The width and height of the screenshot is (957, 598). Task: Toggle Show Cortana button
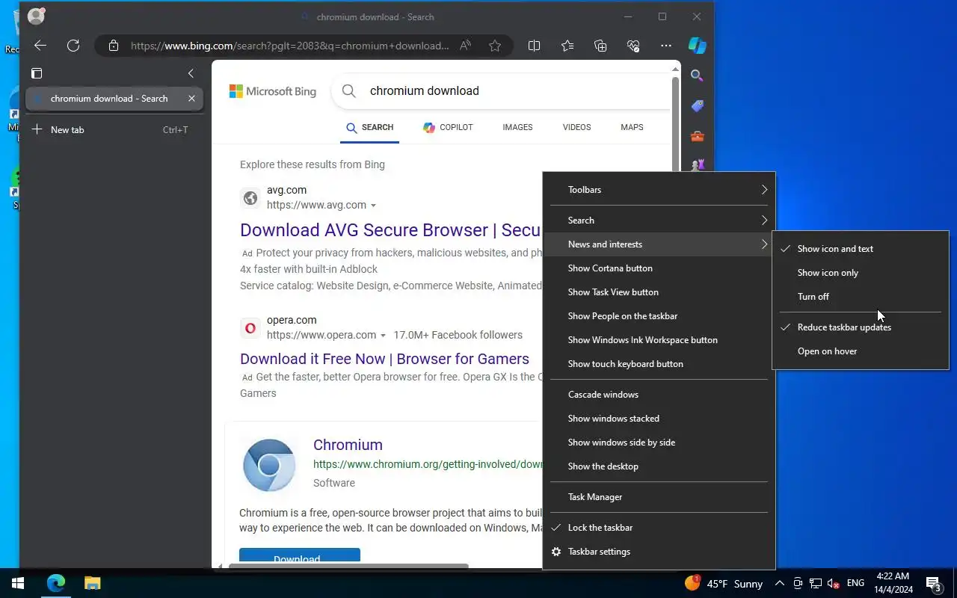tap(659, 268)
